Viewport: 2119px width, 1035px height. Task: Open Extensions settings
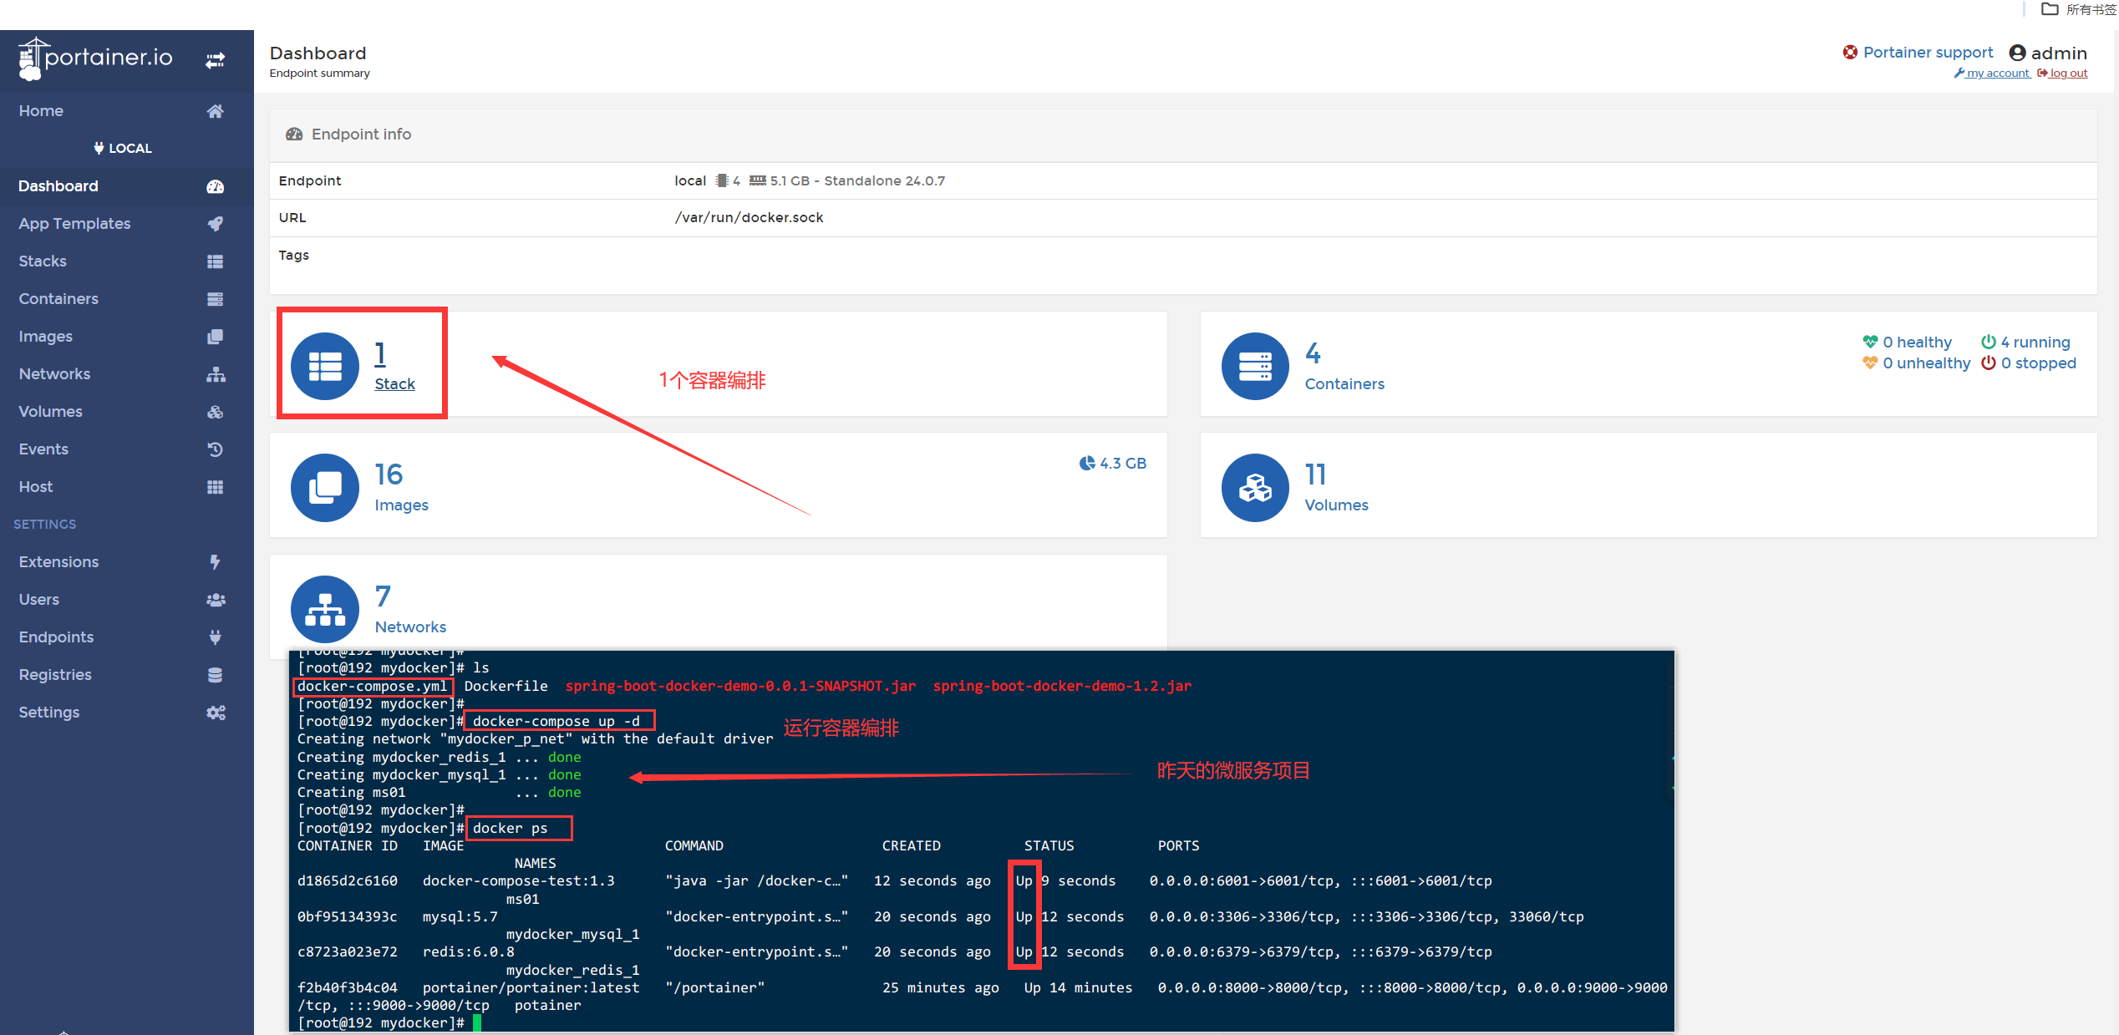(58, 561)
